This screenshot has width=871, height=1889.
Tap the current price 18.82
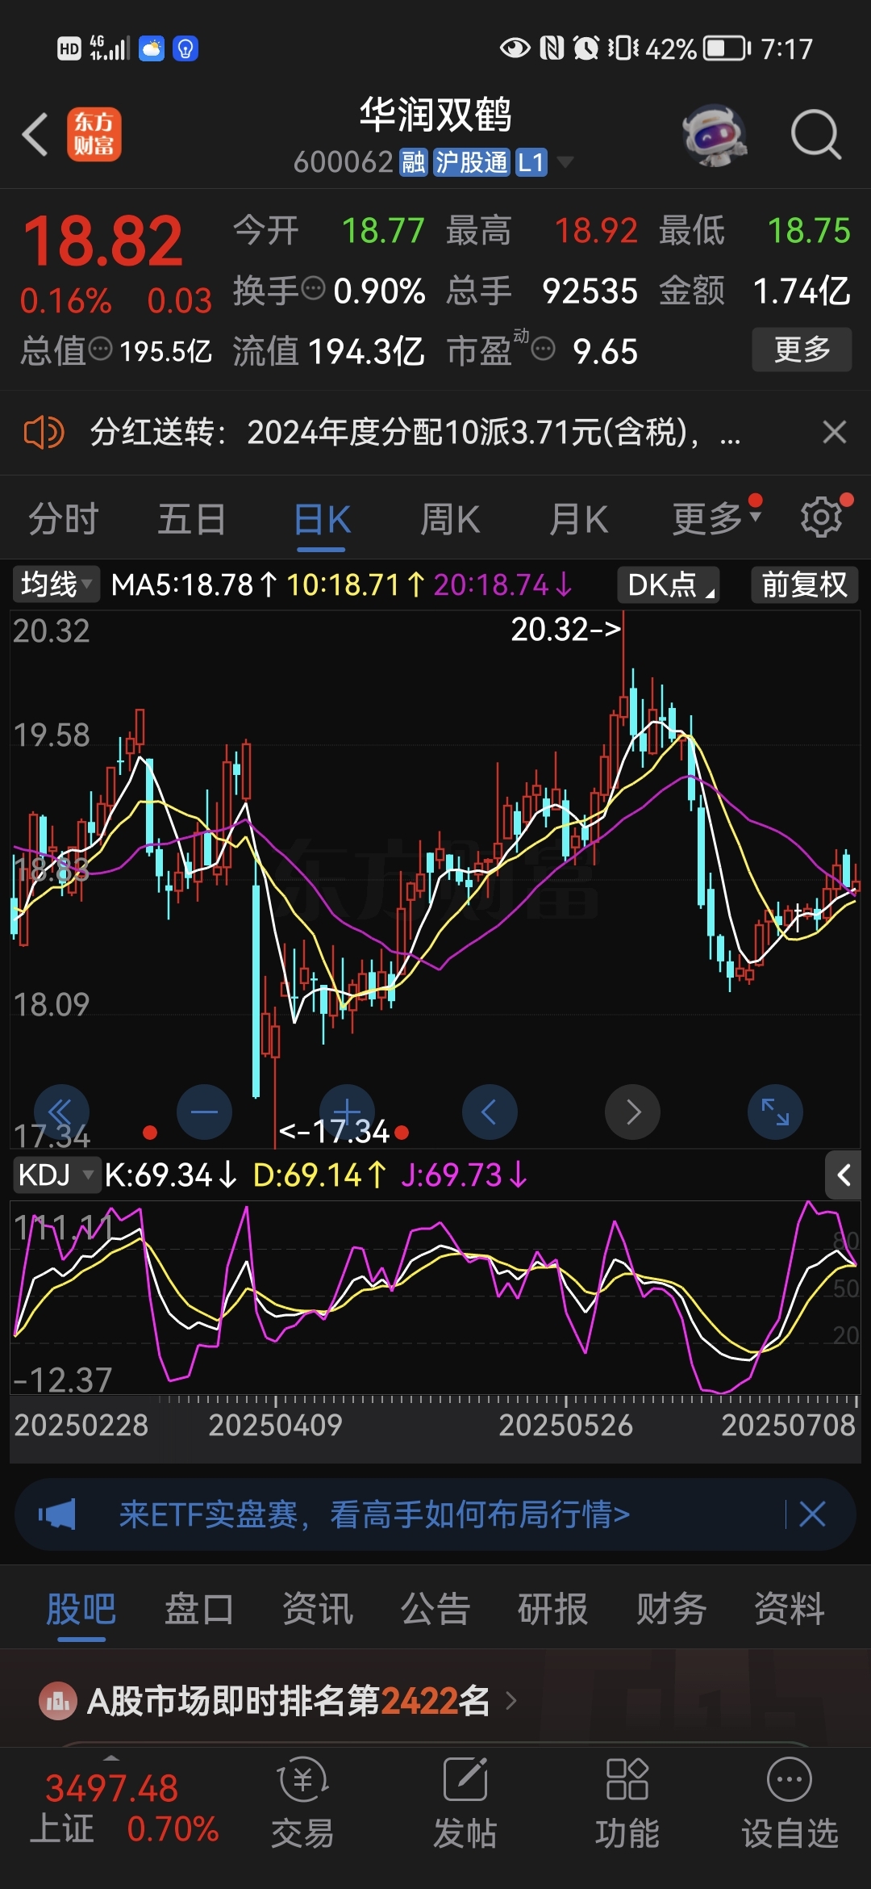point(103,241)
